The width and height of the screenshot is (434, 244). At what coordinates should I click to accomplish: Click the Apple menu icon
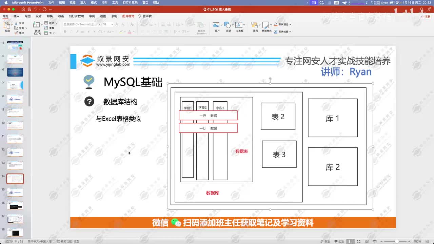[x=6, y=2]
